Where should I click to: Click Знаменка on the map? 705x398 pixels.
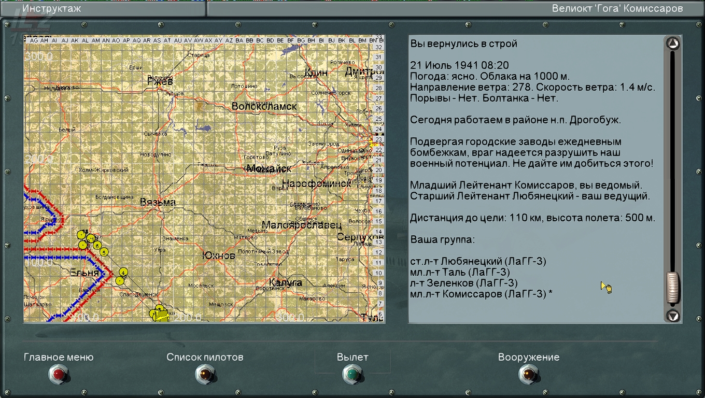pos(175,238)
